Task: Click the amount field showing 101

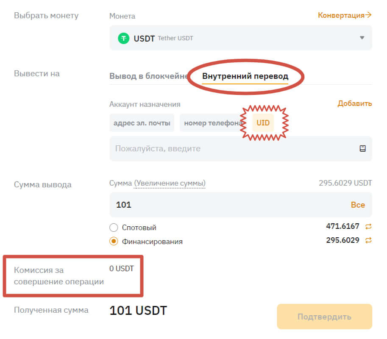Action: coord(241,205)
